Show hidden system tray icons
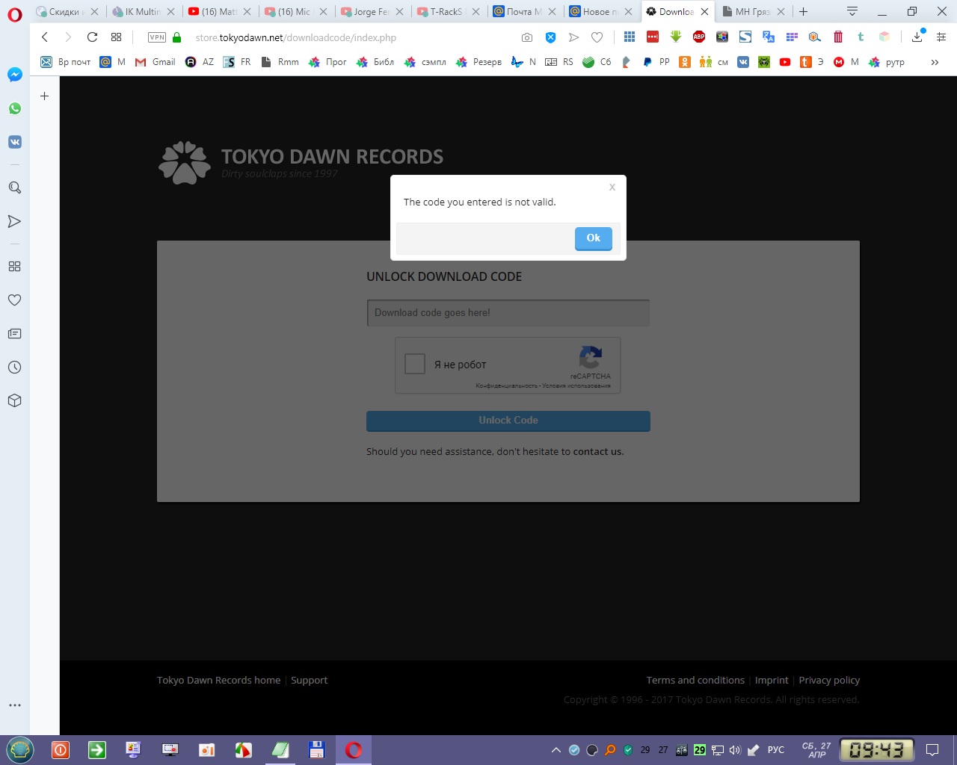The image size is (957, 765). pos(556,750)
